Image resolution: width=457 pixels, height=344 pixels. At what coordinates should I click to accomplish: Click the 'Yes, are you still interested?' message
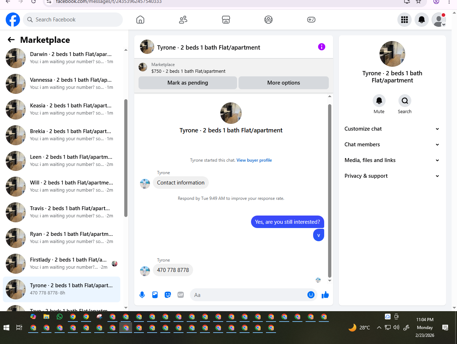(x=287, y=222)
